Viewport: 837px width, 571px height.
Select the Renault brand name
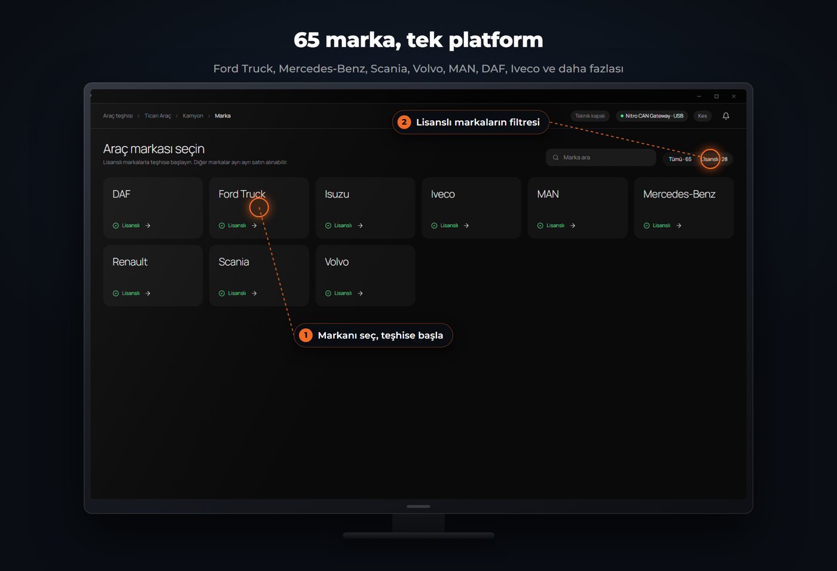[130, 262]
